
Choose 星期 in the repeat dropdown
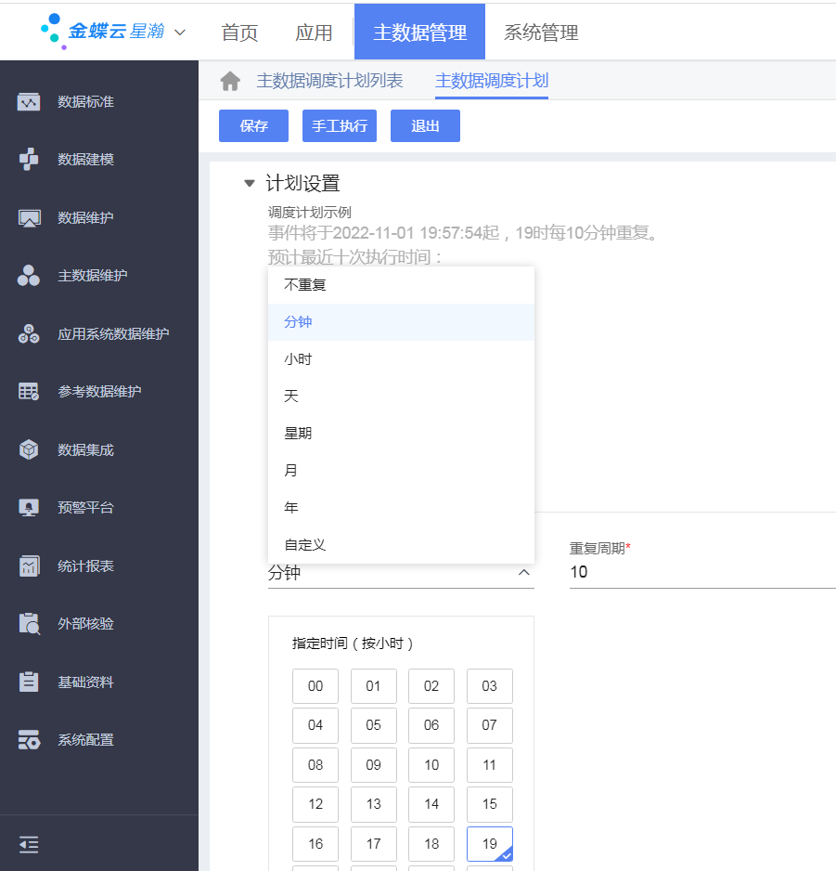(x=401, y=434)
